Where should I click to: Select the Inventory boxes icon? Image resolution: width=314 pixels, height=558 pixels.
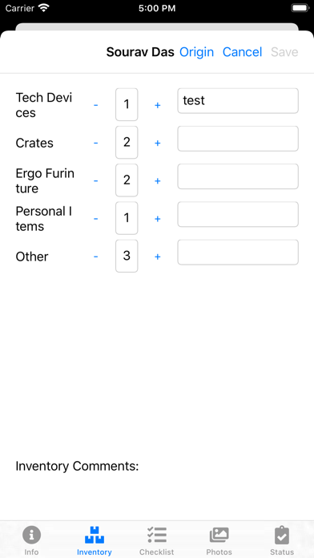[x=95, y=535]
